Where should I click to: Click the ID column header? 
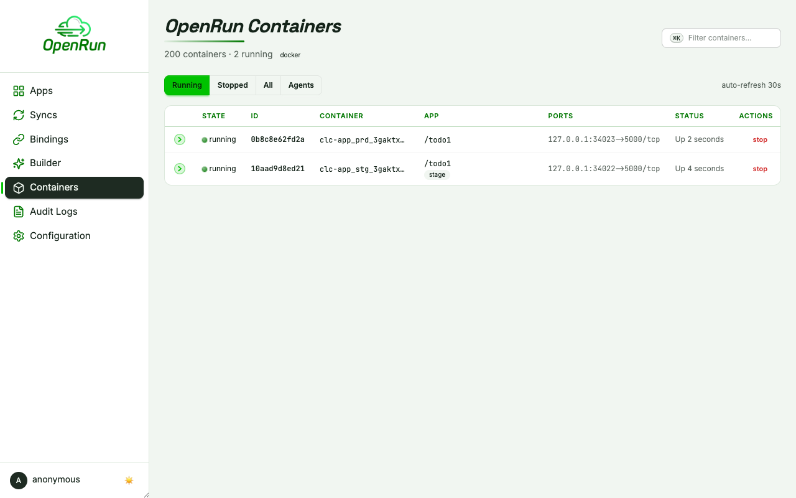[x=254, y=116]
